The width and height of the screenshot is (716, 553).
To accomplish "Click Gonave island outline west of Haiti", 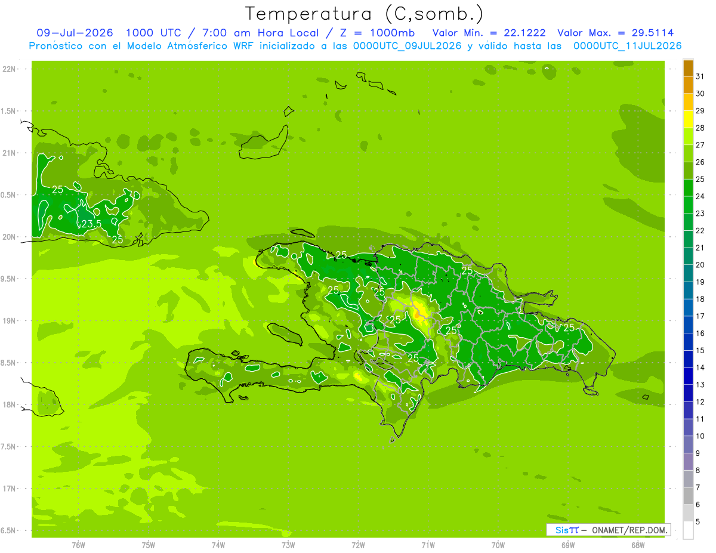I will pos(284,333).
